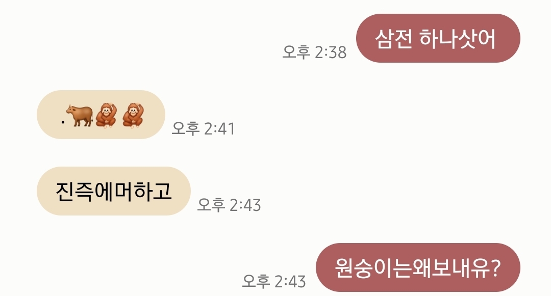Tap the second orangutan emoji
This screenshot has height=296, width=551.
(x=133, y=115)
